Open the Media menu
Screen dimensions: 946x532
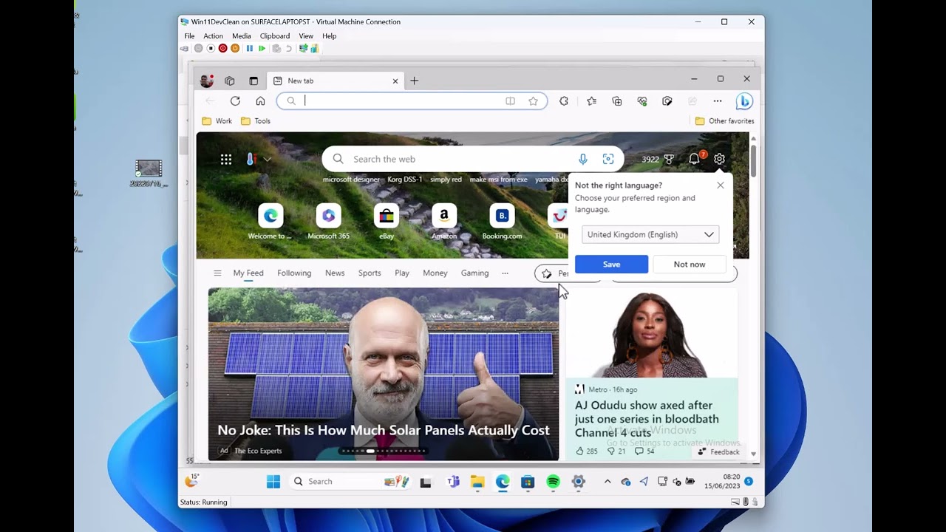point(242,35)
